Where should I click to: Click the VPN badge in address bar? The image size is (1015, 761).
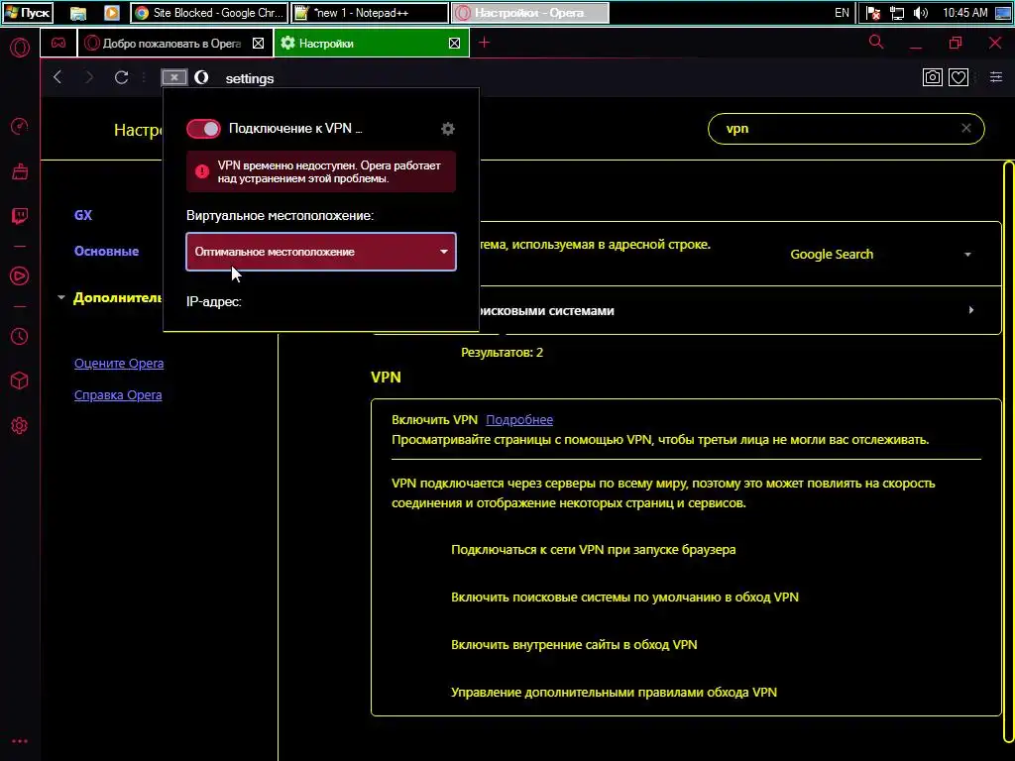tap(174, 77)
